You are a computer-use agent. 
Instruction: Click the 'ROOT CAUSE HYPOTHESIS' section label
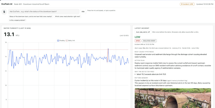(x=144, y=52)
